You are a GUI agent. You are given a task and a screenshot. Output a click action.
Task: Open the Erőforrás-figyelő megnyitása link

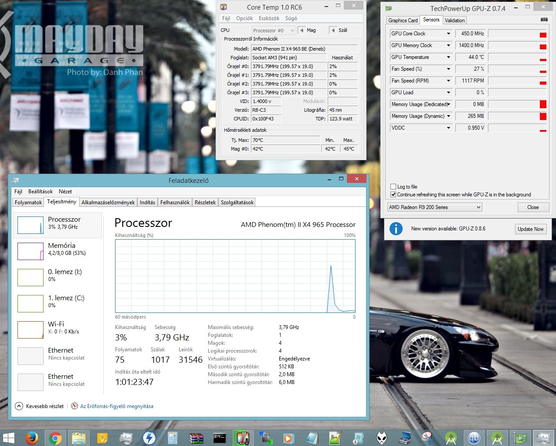click(116, 406)
